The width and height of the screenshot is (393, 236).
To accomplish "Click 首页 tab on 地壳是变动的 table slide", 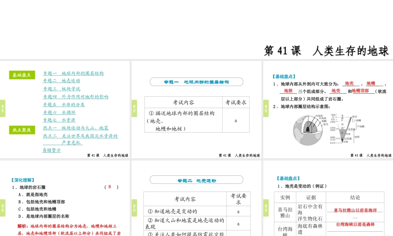I will coord(266,208).
